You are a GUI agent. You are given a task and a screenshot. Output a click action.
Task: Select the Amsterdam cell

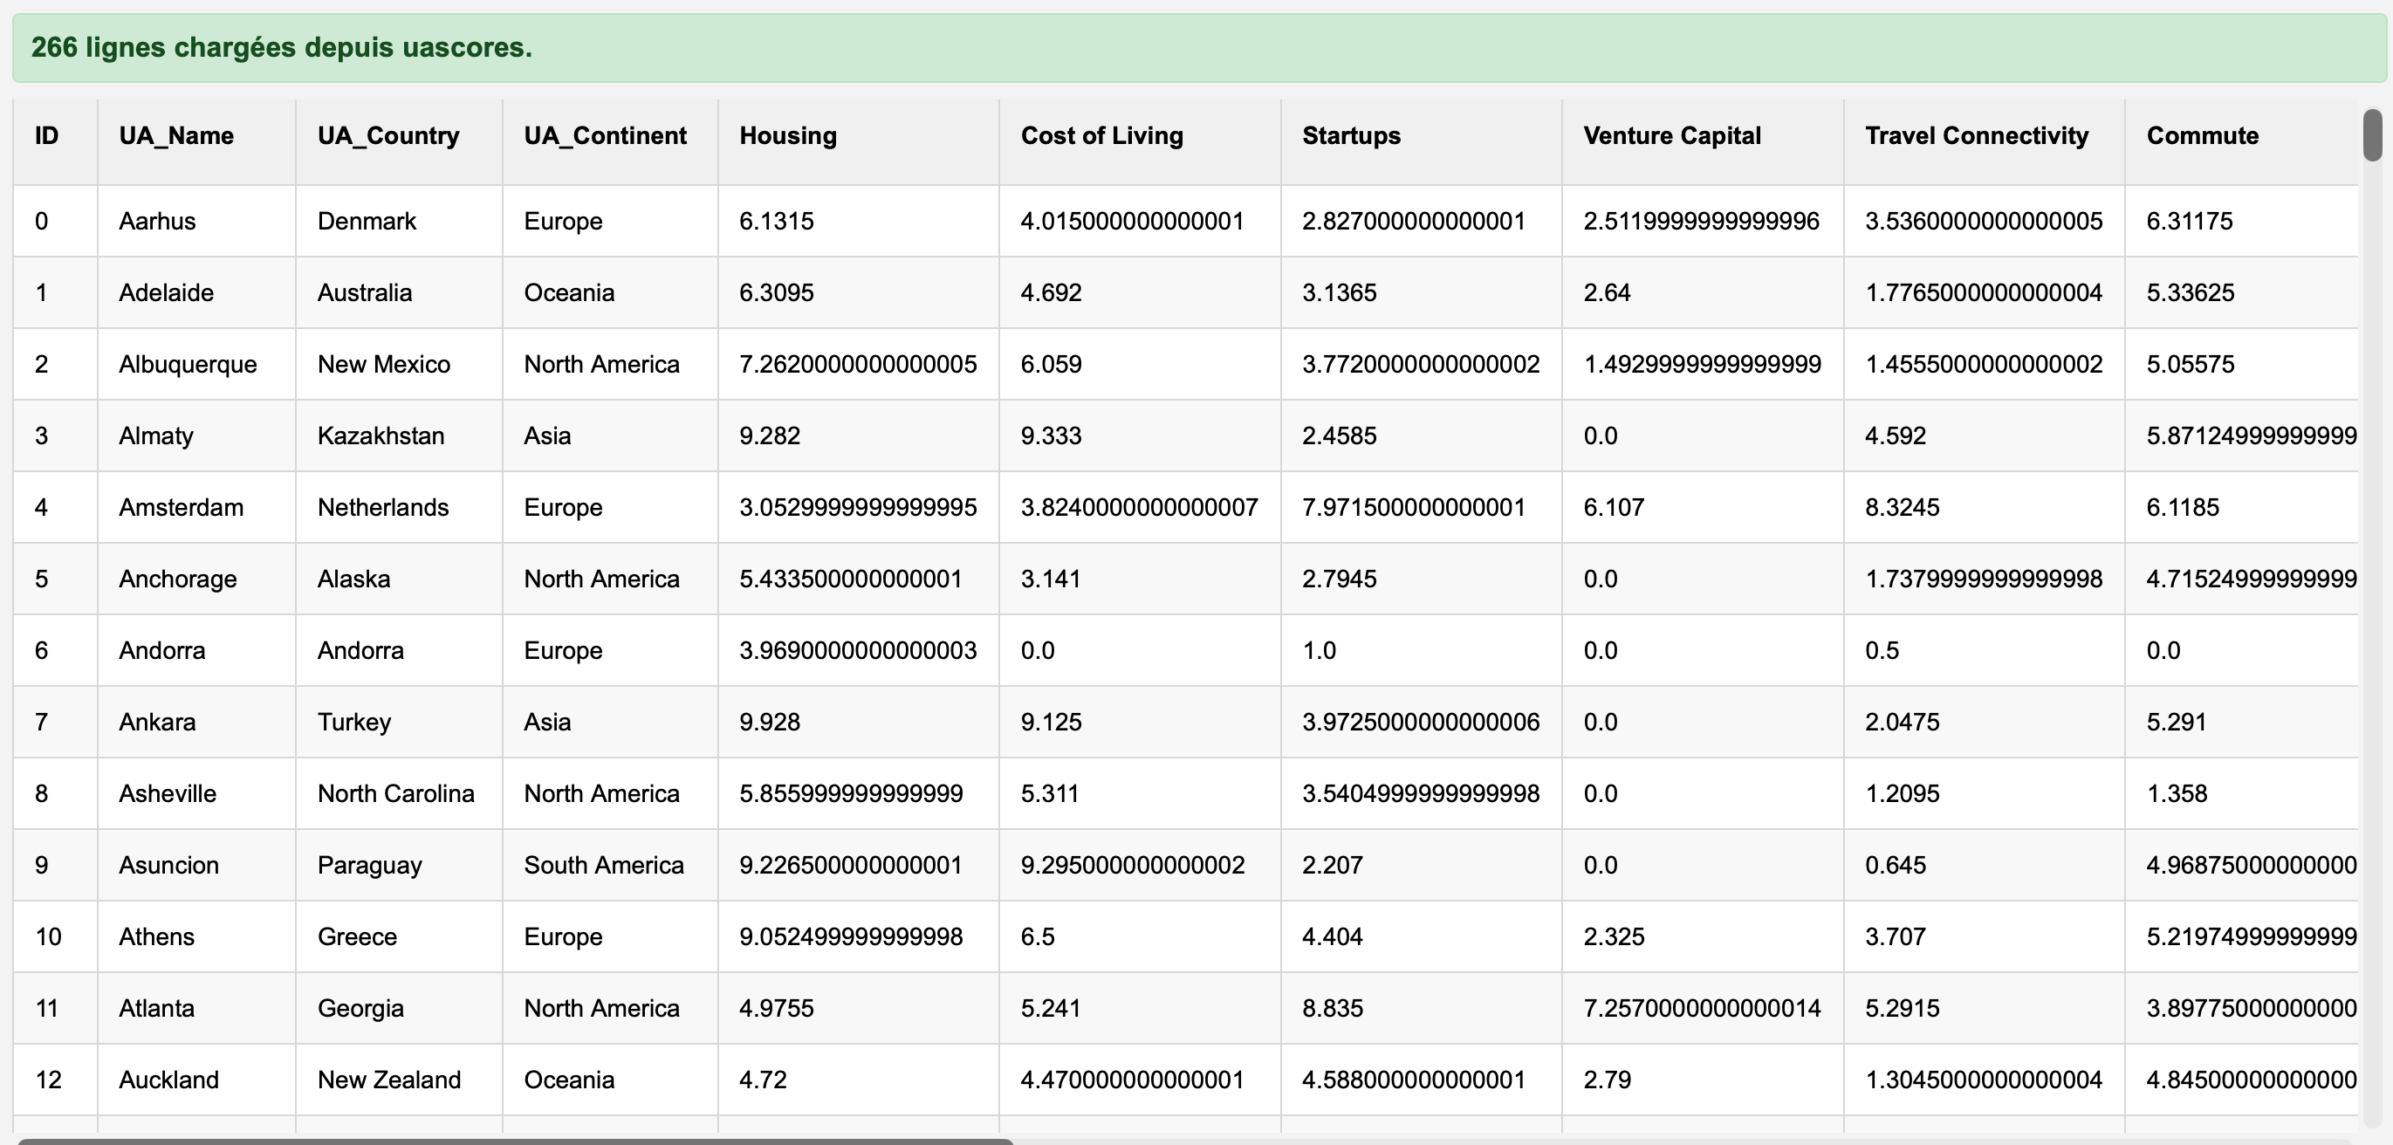(x=197, y=507)
